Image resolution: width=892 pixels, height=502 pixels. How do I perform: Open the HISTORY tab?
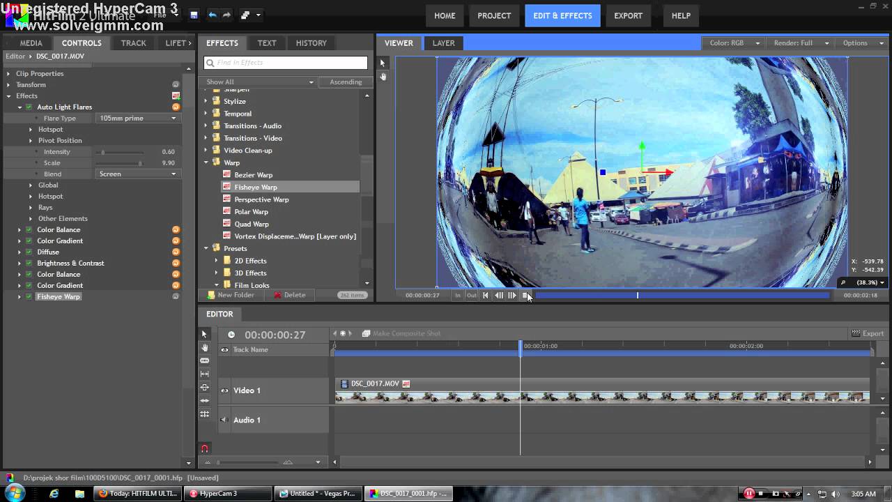click(311, 43)
